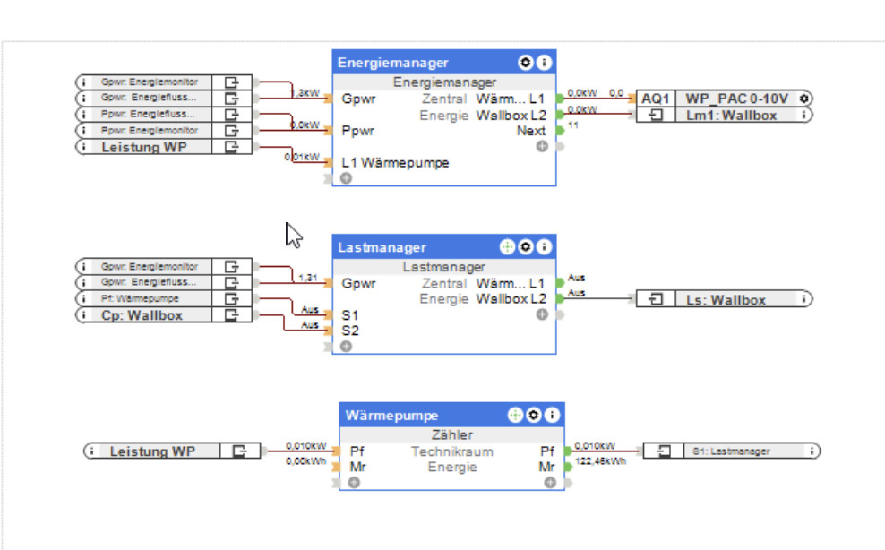Image resolution: width=885 pixels, height=550 pixels.
Task: Click jump icon of Ppwr: Energiemonitor connector
Action: coord(231,131)
